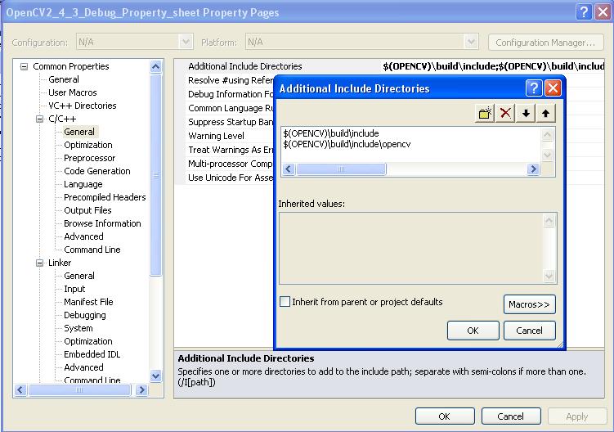Select Code Generation in the tree

coord(97,171)
